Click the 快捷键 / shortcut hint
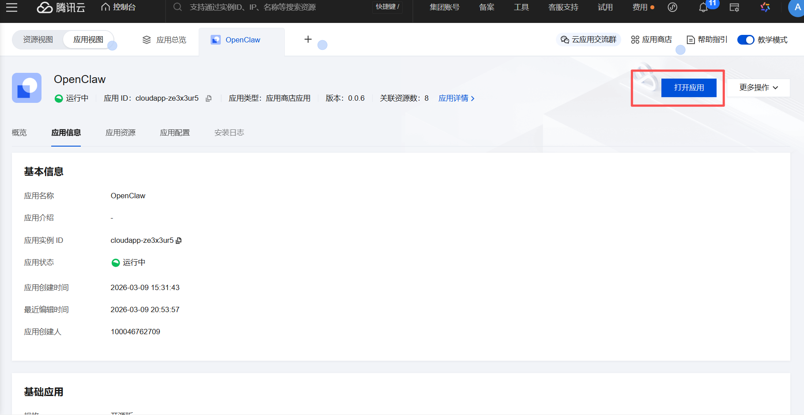This screenshot has height=415, width=804. [x=387, y=7]
